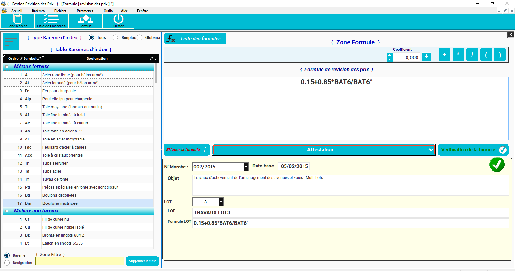Insert coefficient using download arrow icon
This screenshot has width=515, height=271.
(426, 57)
